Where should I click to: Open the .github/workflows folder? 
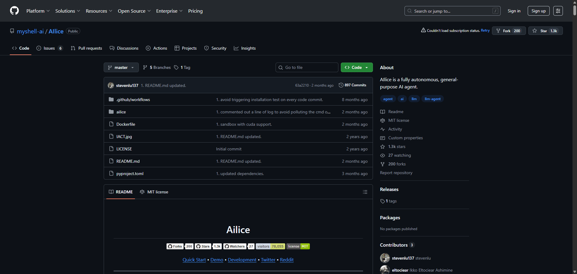pos(133,100)
